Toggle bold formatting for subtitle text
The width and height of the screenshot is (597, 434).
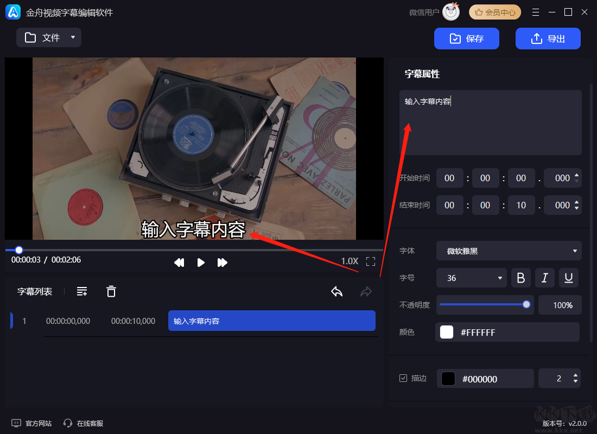(521, 277)
